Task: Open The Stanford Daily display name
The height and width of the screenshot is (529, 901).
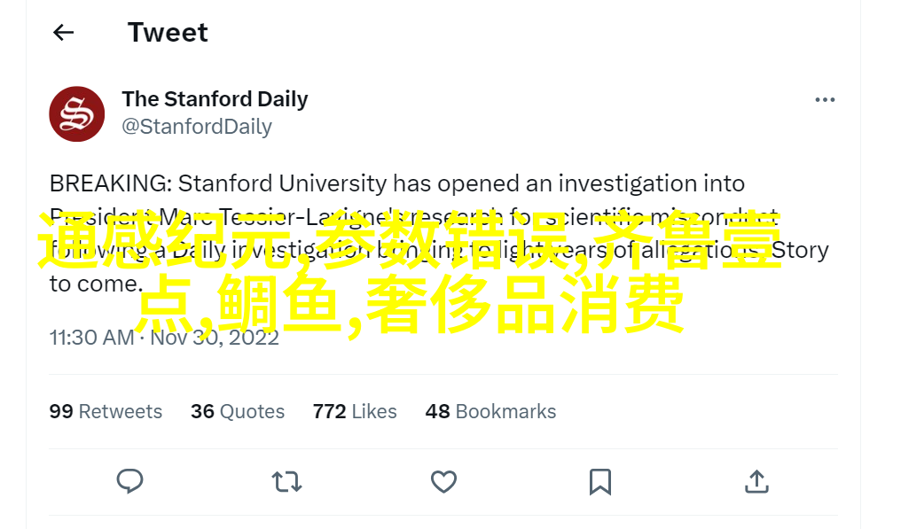Action: [x=215, y=99]
